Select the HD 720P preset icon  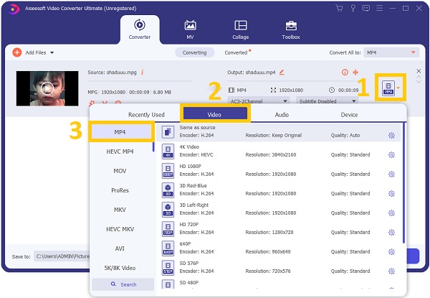click(168, 229)
